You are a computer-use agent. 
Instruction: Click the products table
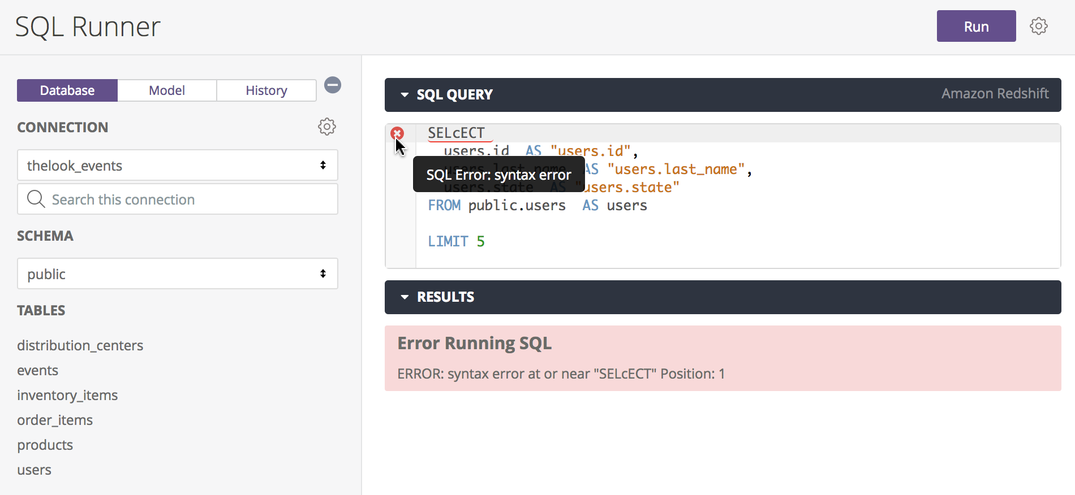[x=45, y=445]
